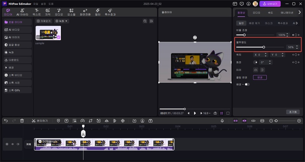
Task: Open the 오디오 tab in top toolbar
Action: point(59,12)
